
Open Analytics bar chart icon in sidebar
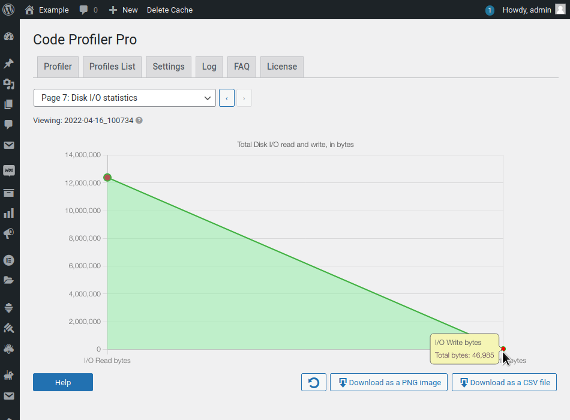point(9,213)
